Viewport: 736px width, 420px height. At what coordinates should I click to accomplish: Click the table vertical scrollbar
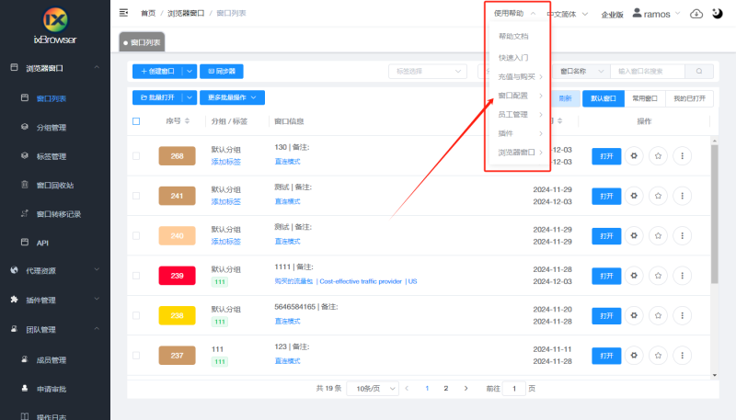coord(715,215)
